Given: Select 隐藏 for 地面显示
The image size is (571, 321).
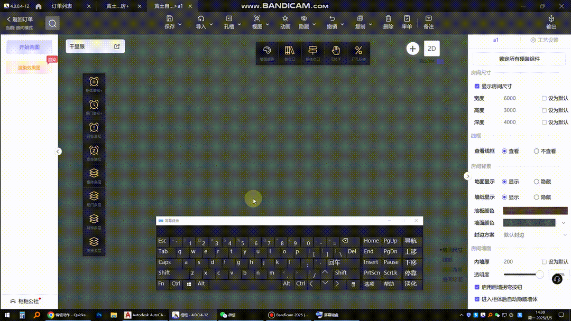Looking at the screenshot, I should pyautogui.click(x=537, y=182).
